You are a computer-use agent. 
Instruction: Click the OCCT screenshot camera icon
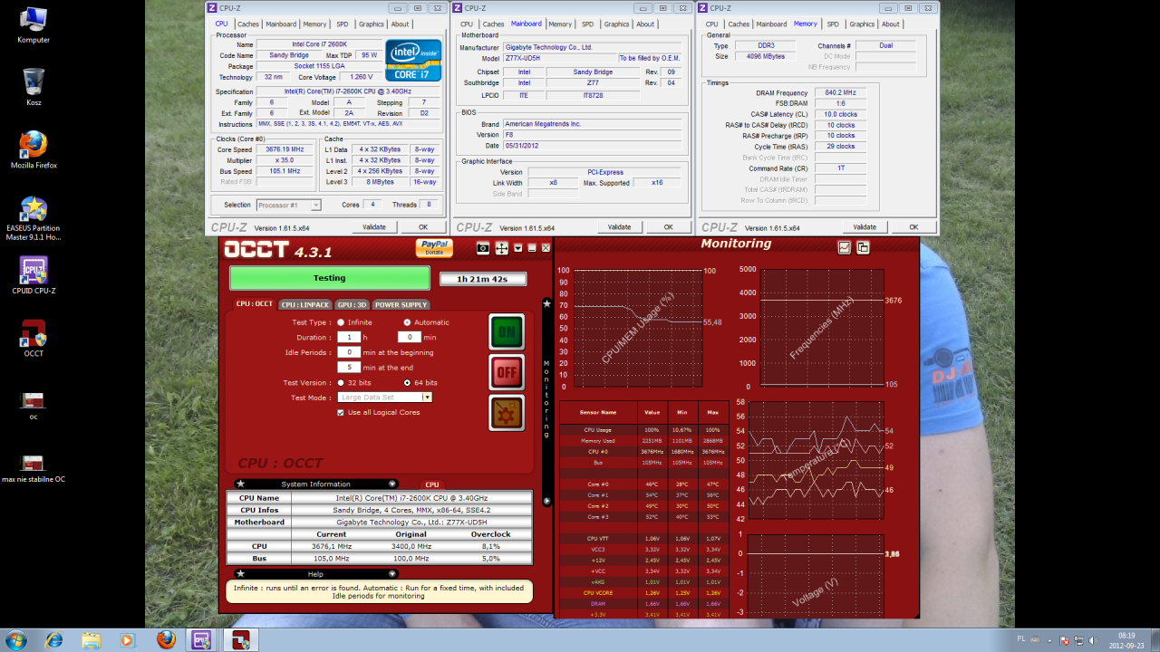pos(483,248)
